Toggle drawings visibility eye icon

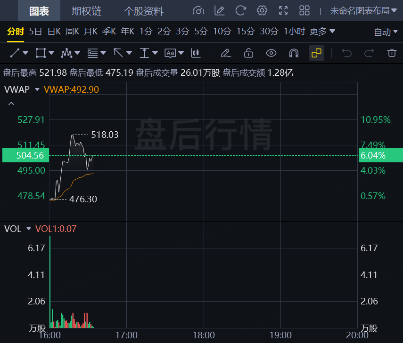(271, 53)
